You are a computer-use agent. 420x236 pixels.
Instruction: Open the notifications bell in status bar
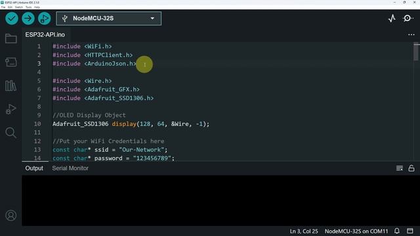(397, 231)
